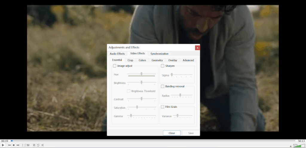Adjust the Saturation slider

click(x=141, y=108)
